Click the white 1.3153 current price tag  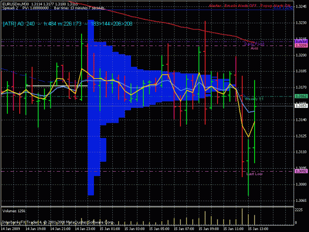pos(301,106)
